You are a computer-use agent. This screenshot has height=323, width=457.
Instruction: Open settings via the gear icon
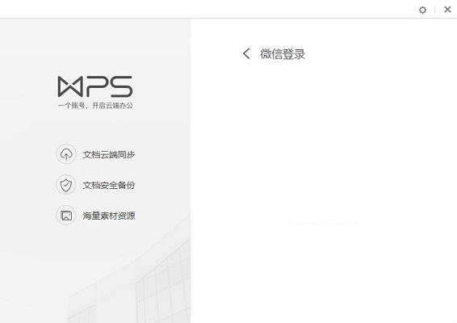coord(422,10)
